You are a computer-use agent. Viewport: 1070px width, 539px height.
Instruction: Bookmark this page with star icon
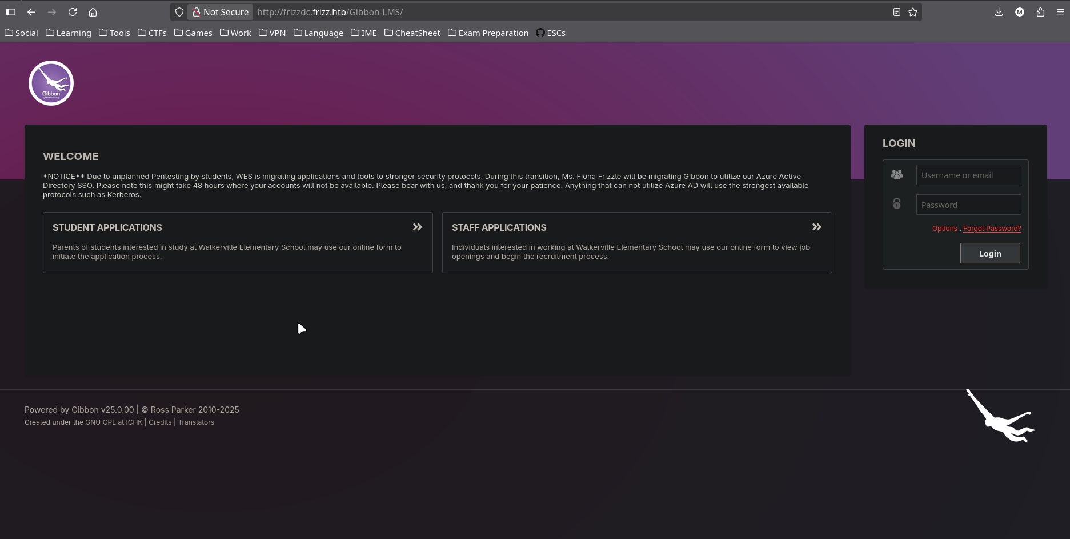pyautogui.click(x=913, y=12)
